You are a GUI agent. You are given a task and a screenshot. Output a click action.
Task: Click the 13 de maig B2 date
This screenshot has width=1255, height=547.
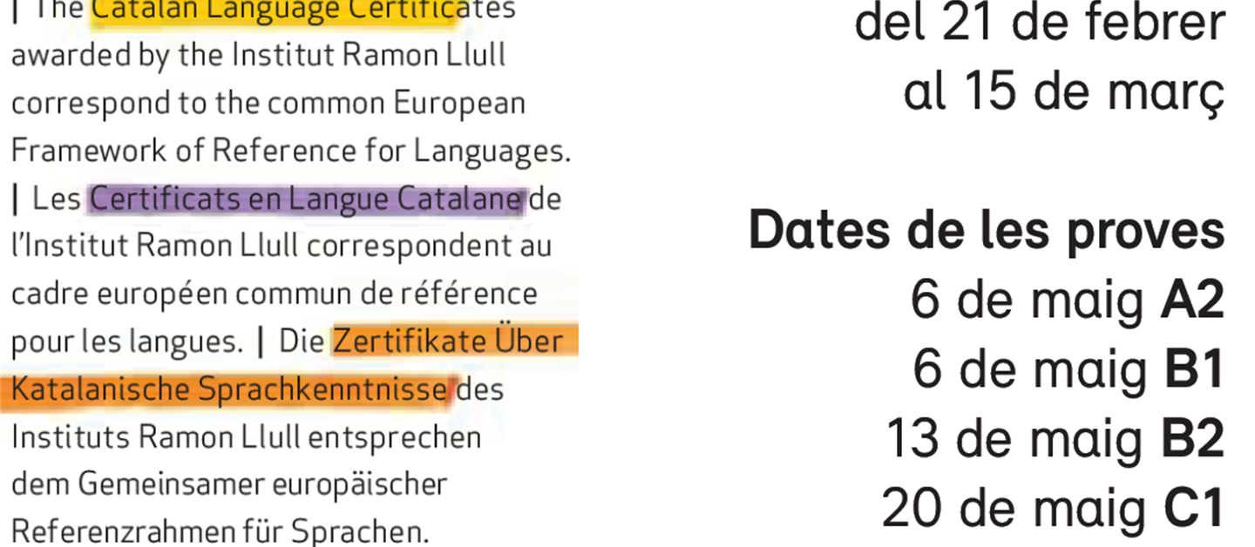click(1055, 438)
